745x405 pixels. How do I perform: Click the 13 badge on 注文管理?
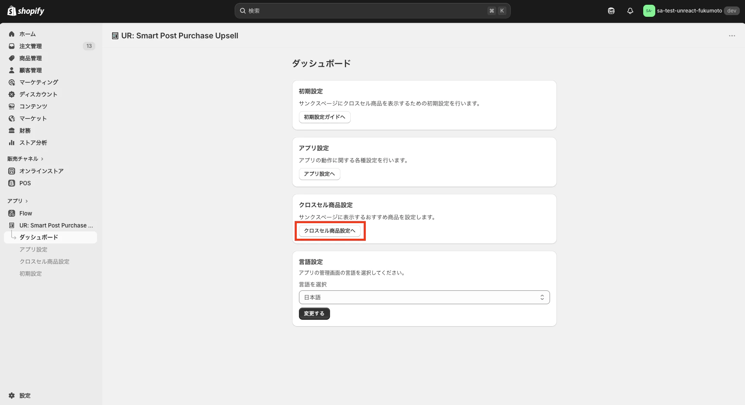coord(89,46)
